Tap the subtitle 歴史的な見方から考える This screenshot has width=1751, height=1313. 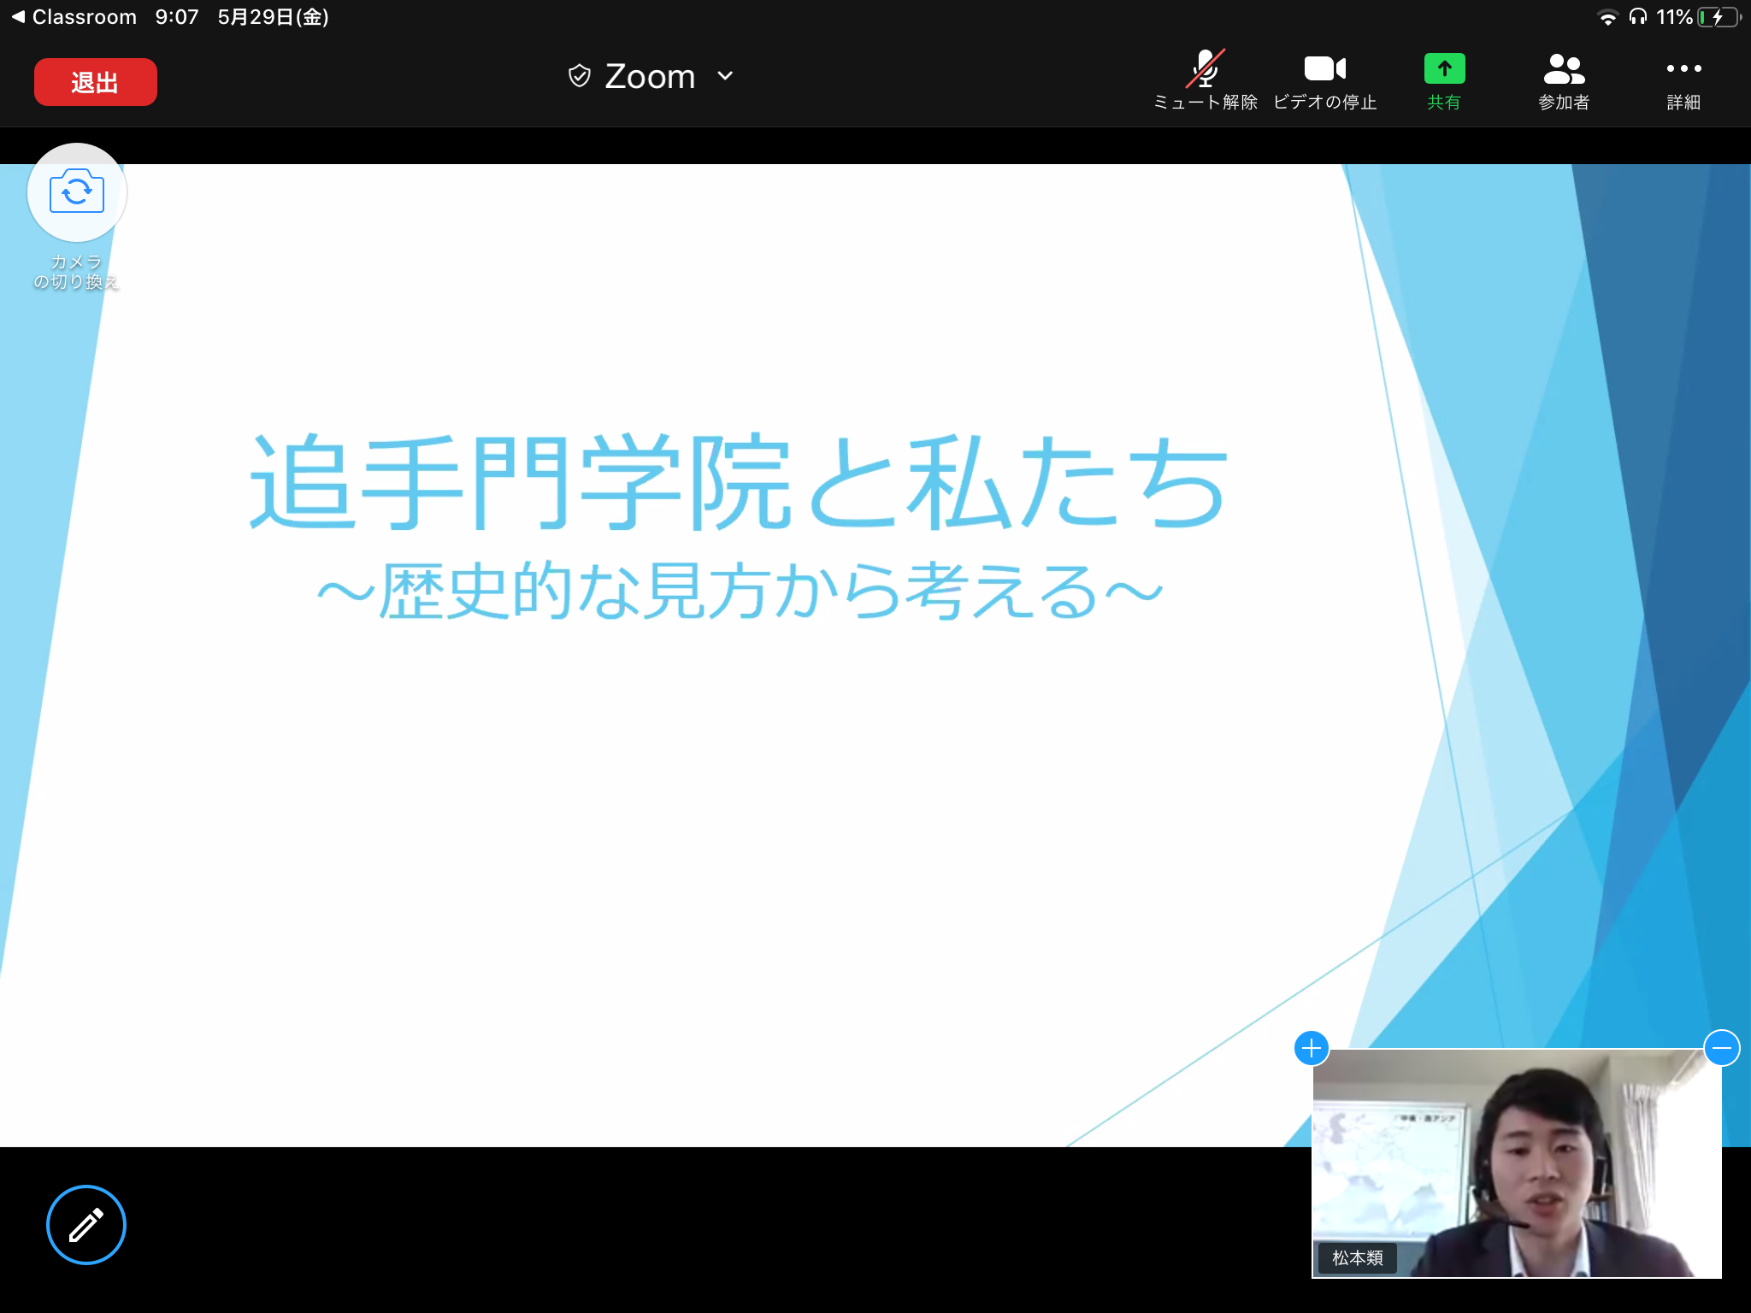(x=739, y=591)
